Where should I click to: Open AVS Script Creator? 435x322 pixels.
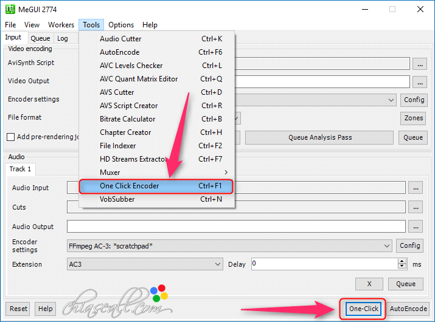pos(157,106)
